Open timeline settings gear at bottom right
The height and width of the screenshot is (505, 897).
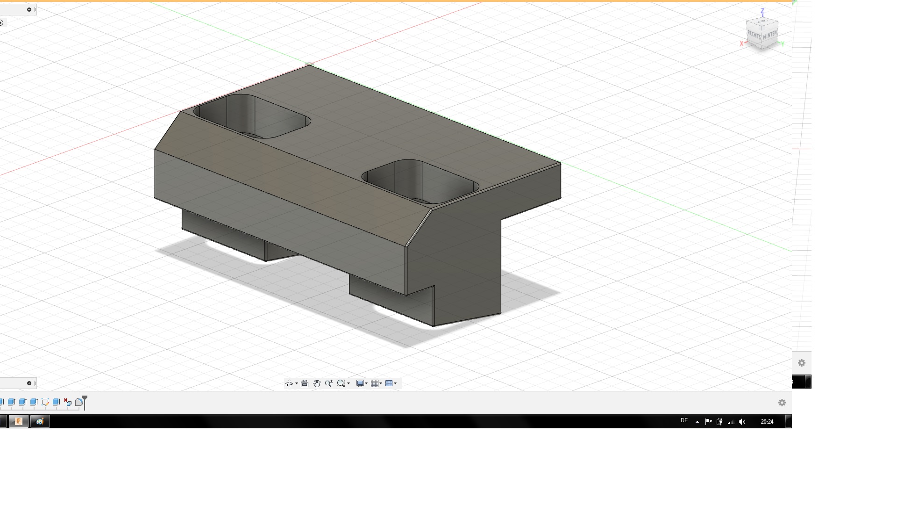click(x=782, y=403)
